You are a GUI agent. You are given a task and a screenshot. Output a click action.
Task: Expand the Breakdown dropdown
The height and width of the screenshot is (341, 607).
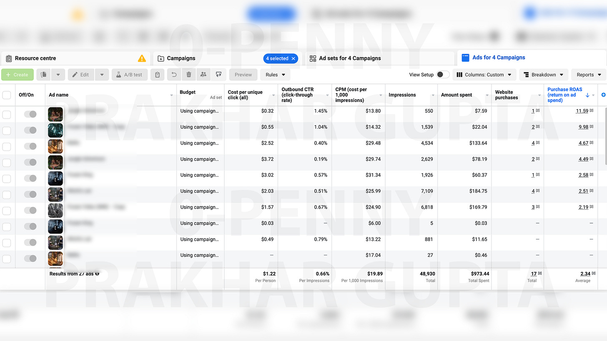pos(544,75)
